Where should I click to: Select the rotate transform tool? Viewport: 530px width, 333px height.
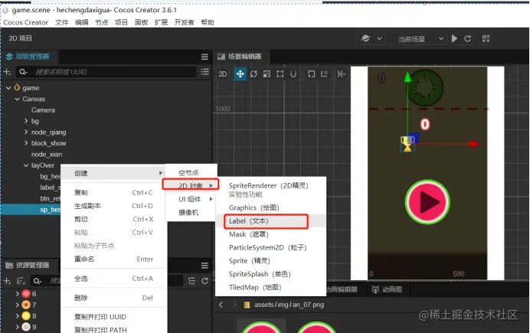click(x=254, y=73)
